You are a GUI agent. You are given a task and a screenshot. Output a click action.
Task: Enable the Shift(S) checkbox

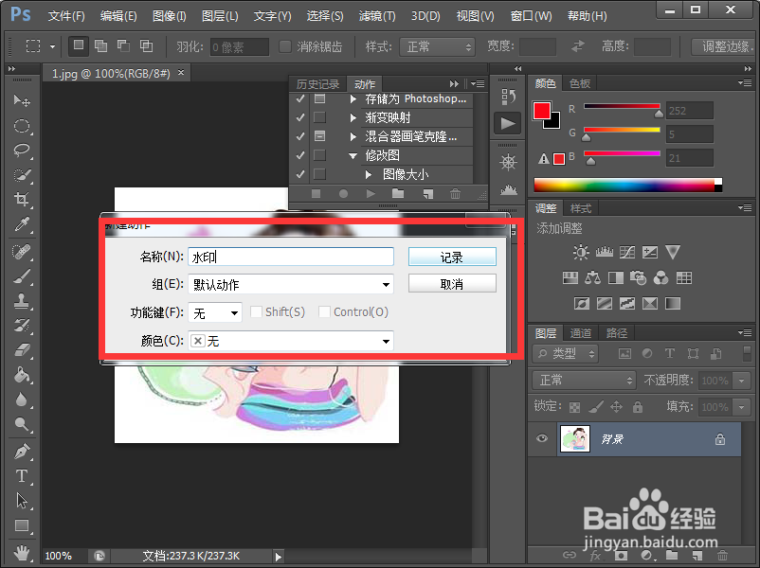(x=254, y=312)
